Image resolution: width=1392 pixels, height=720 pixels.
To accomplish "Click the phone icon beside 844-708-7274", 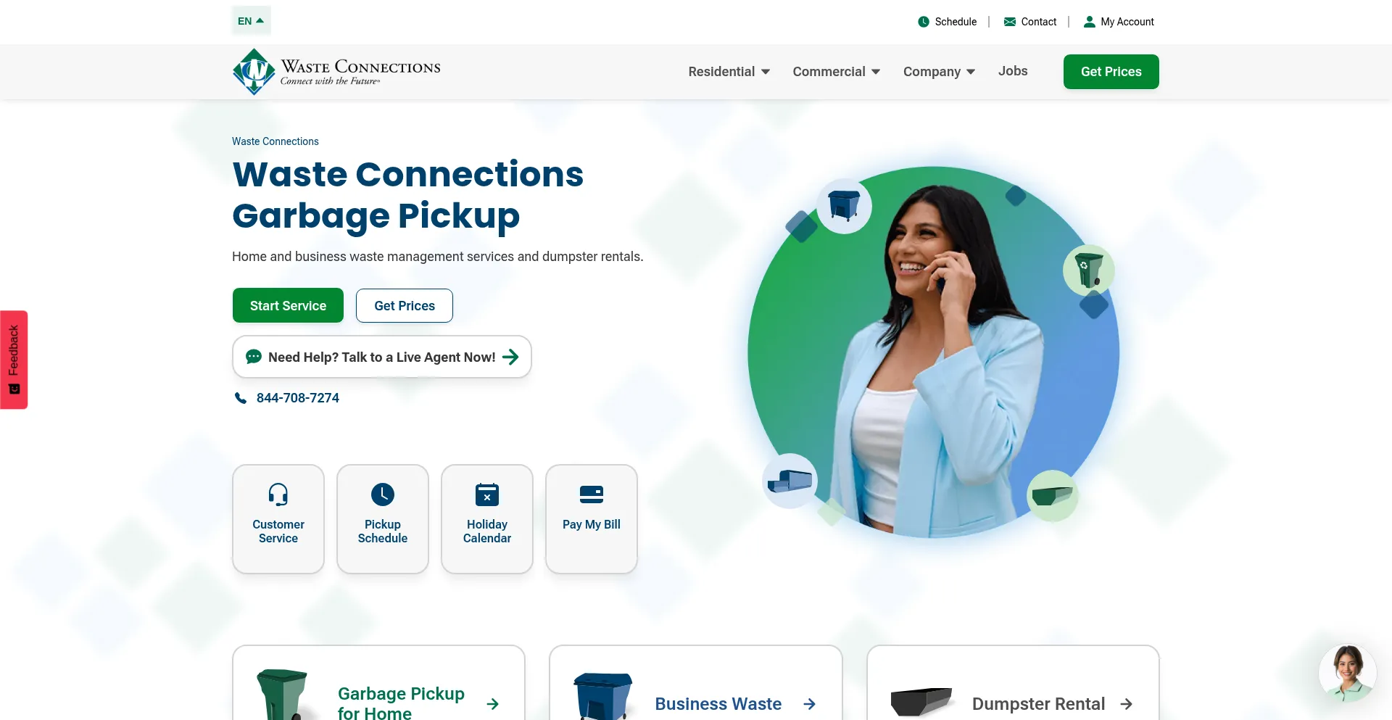I will 241,398.
